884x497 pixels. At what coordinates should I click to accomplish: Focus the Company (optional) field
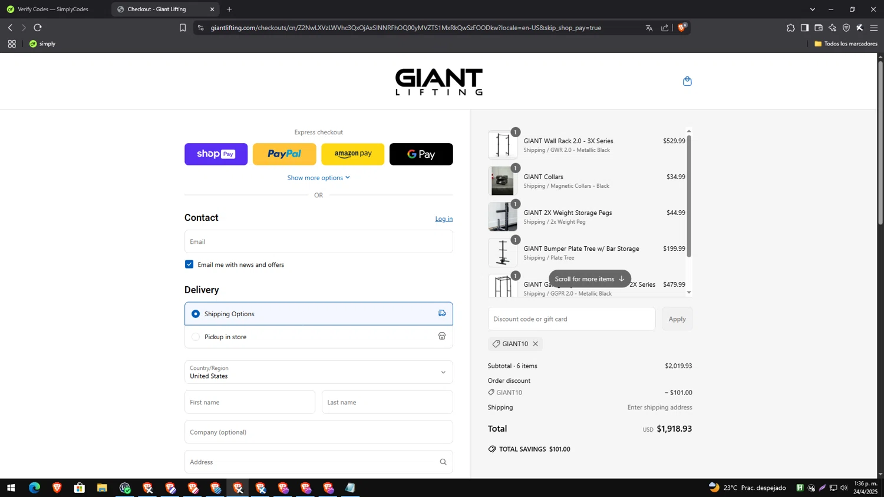point(318,432)
